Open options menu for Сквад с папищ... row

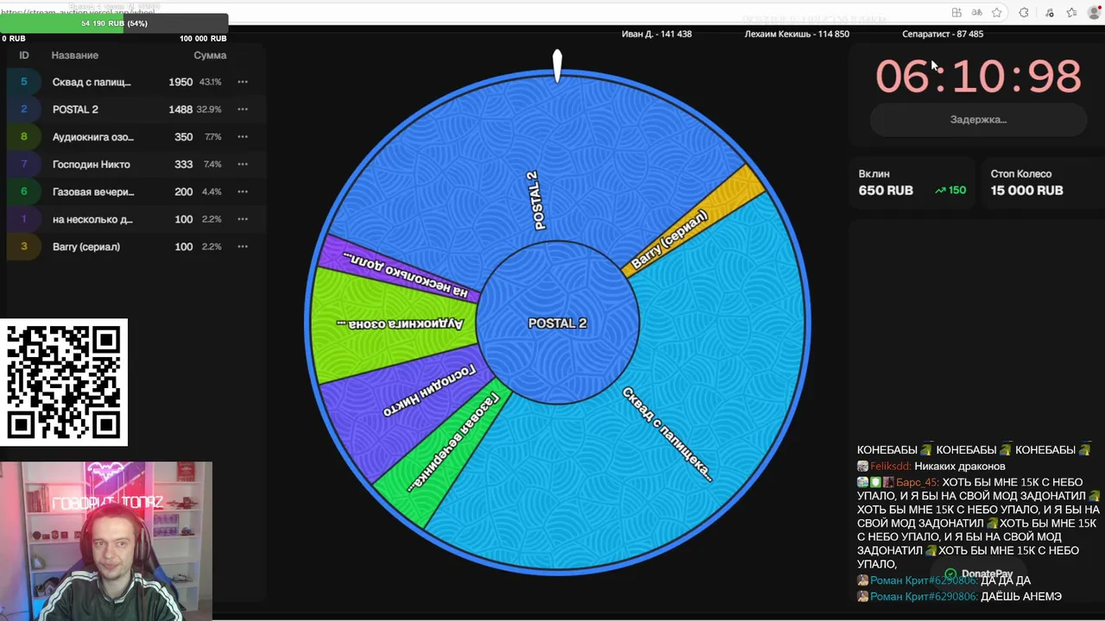(x=243, y=82)
